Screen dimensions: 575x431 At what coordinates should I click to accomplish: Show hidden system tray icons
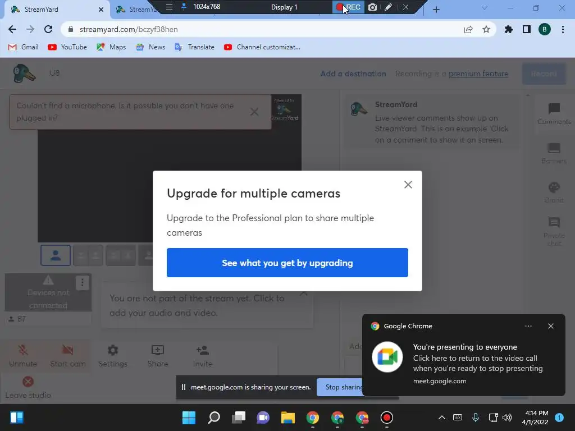pos(442,418)
